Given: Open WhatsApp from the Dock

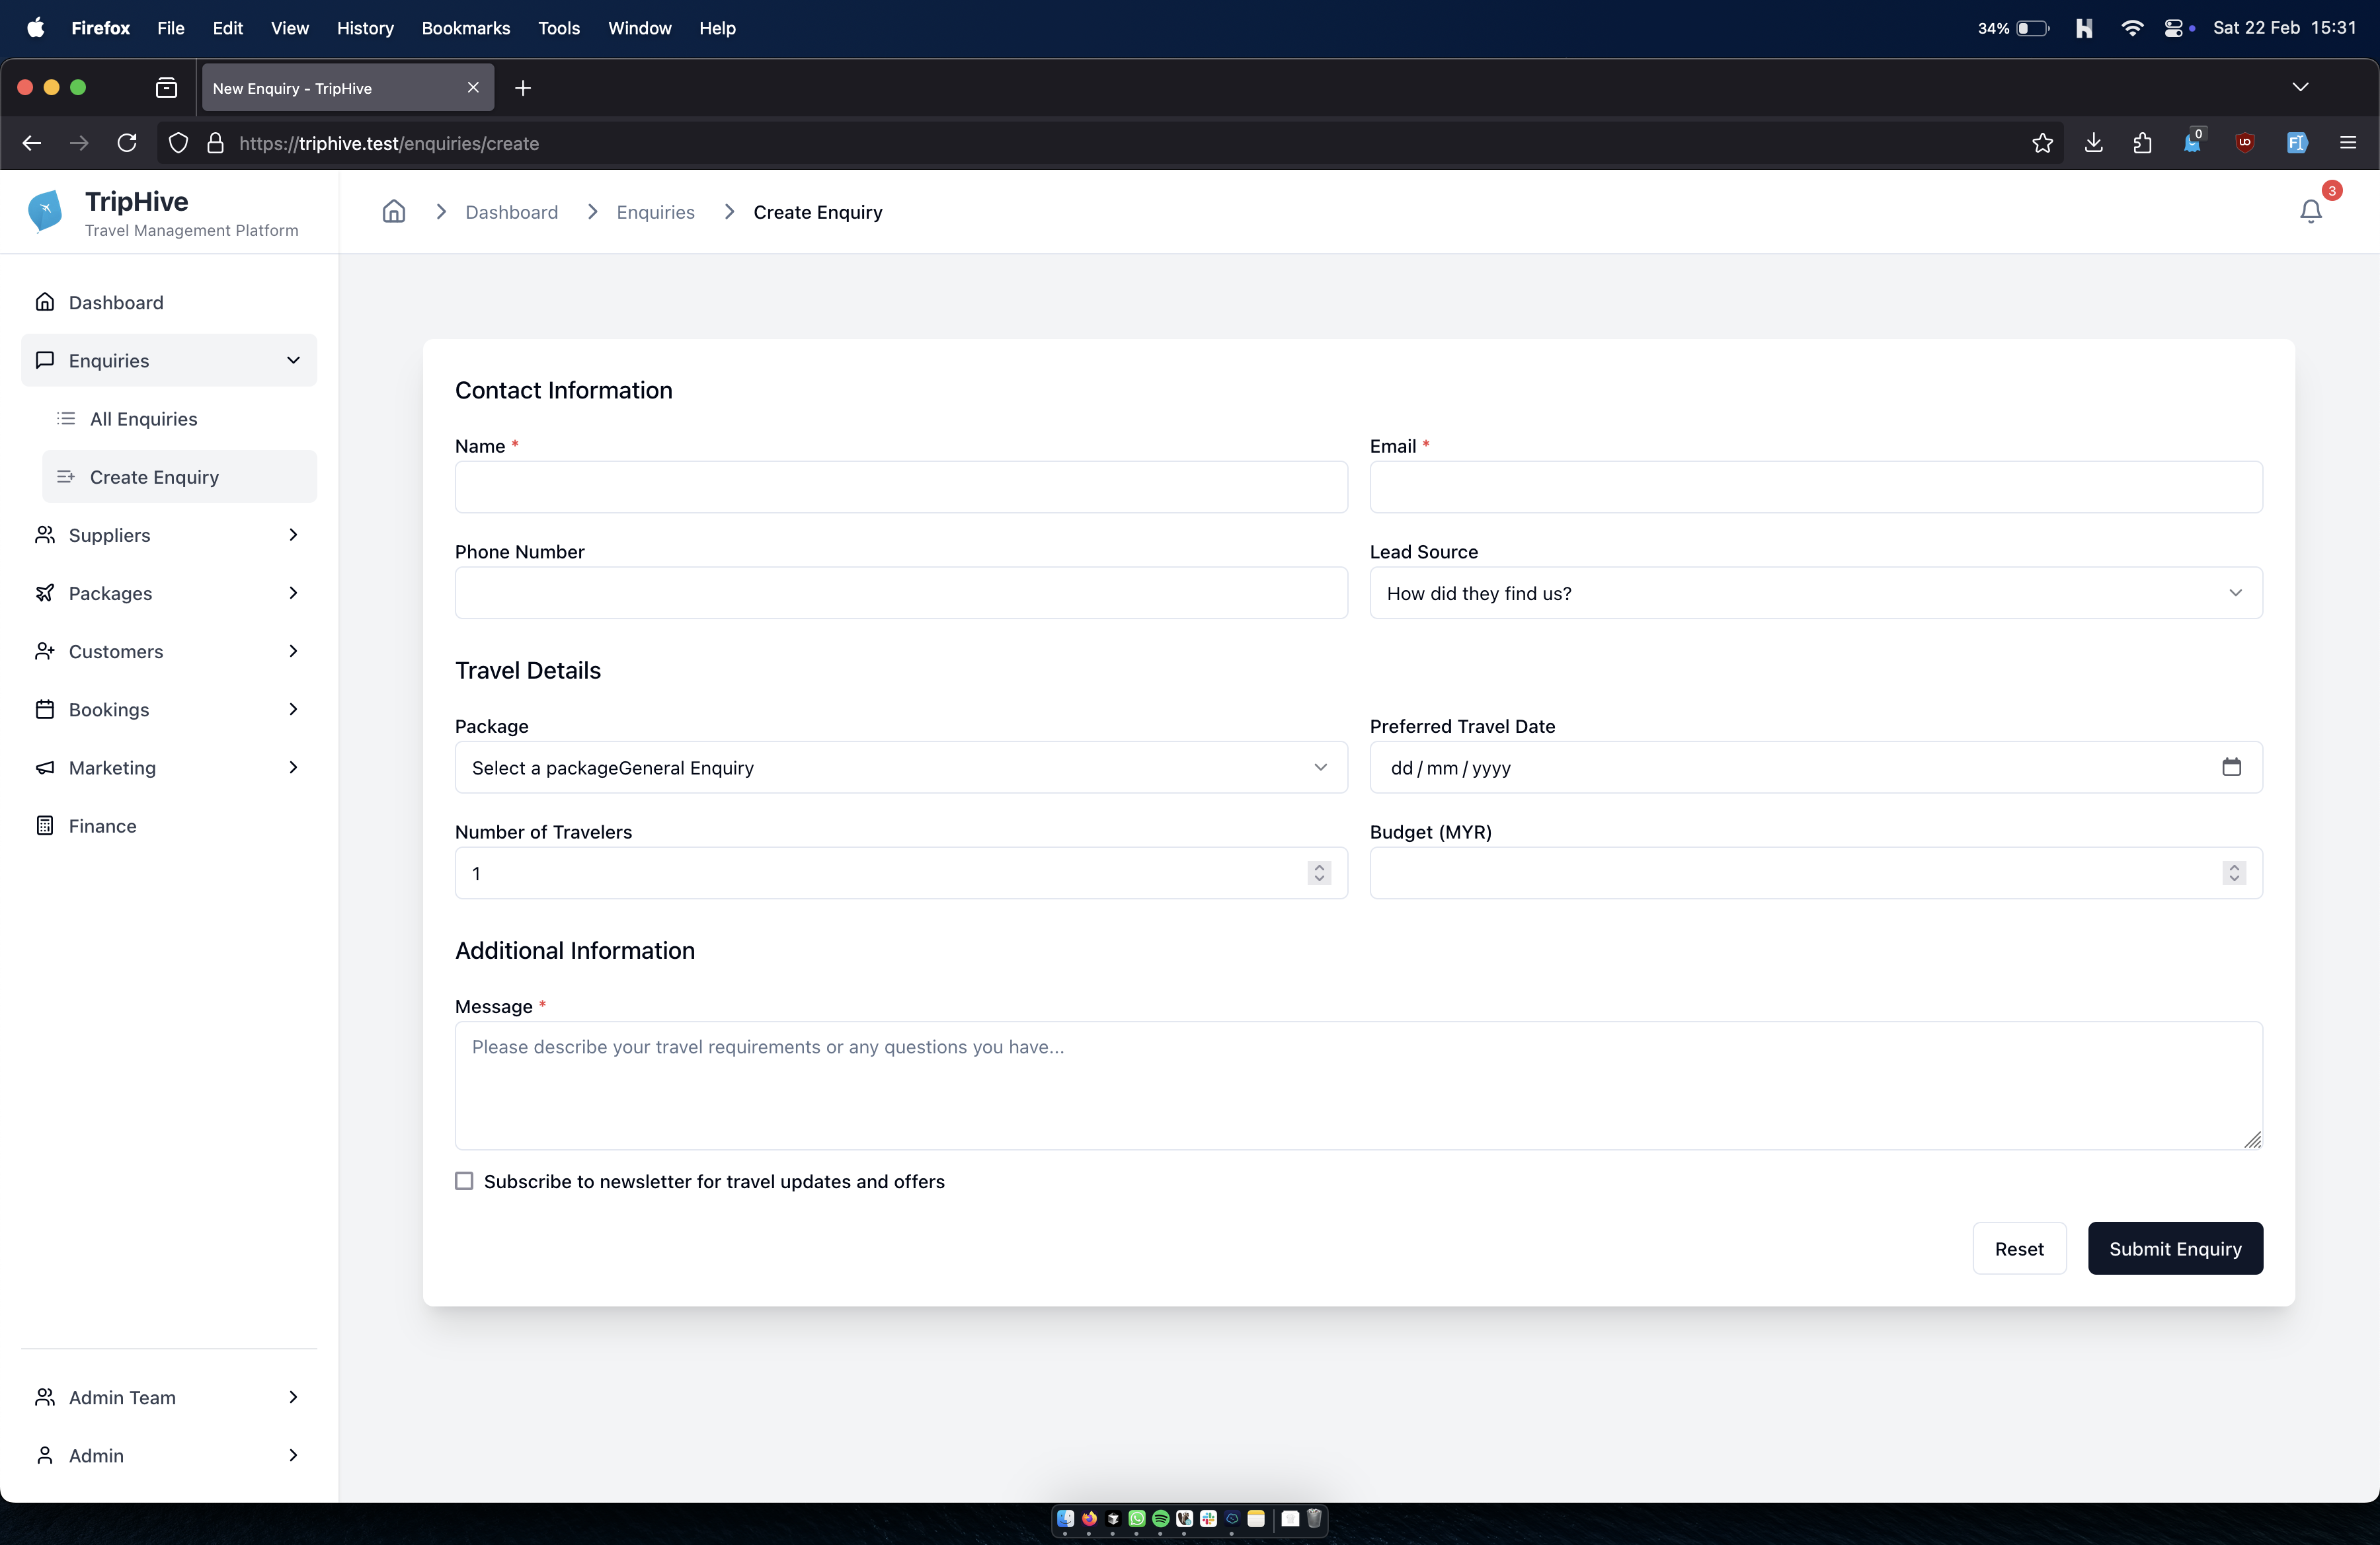Looking at the screenshot, I should point(1136,1518).
